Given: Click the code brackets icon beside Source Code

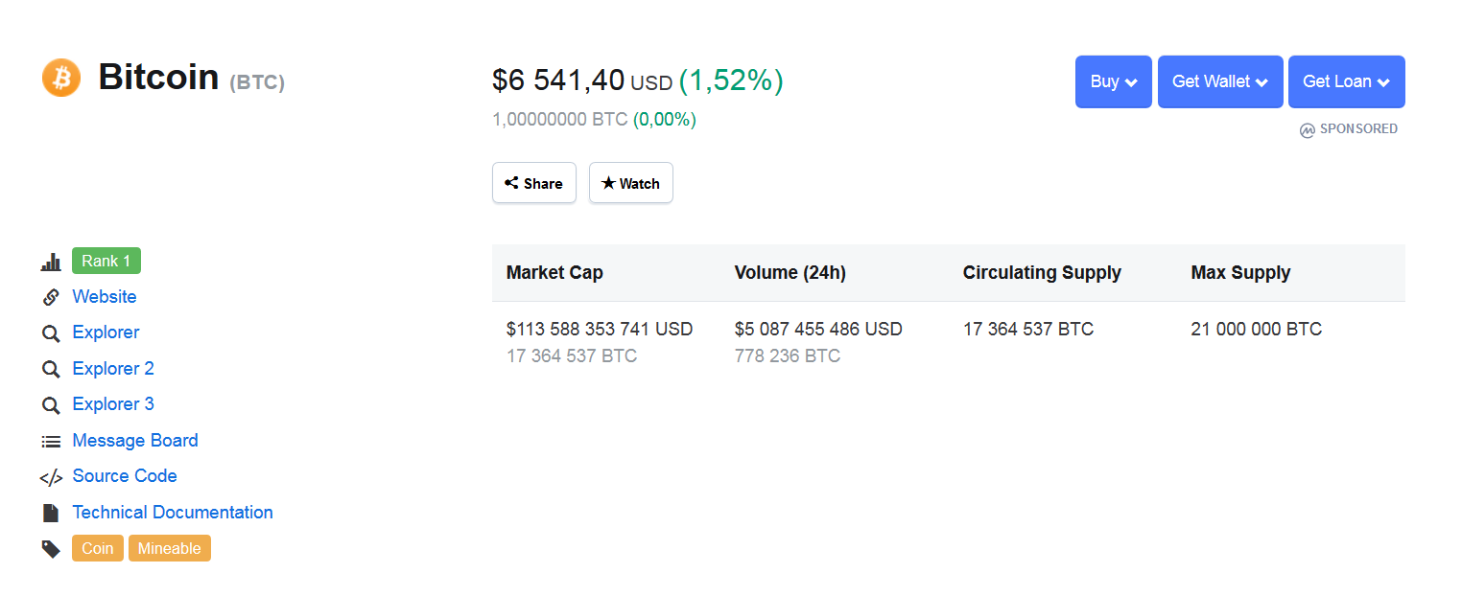Looking at the screenshot, I should click(51, 477).
